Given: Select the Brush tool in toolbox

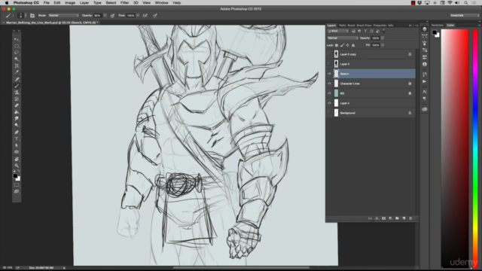Looking at the screenshot, I should tap(17, 86).
